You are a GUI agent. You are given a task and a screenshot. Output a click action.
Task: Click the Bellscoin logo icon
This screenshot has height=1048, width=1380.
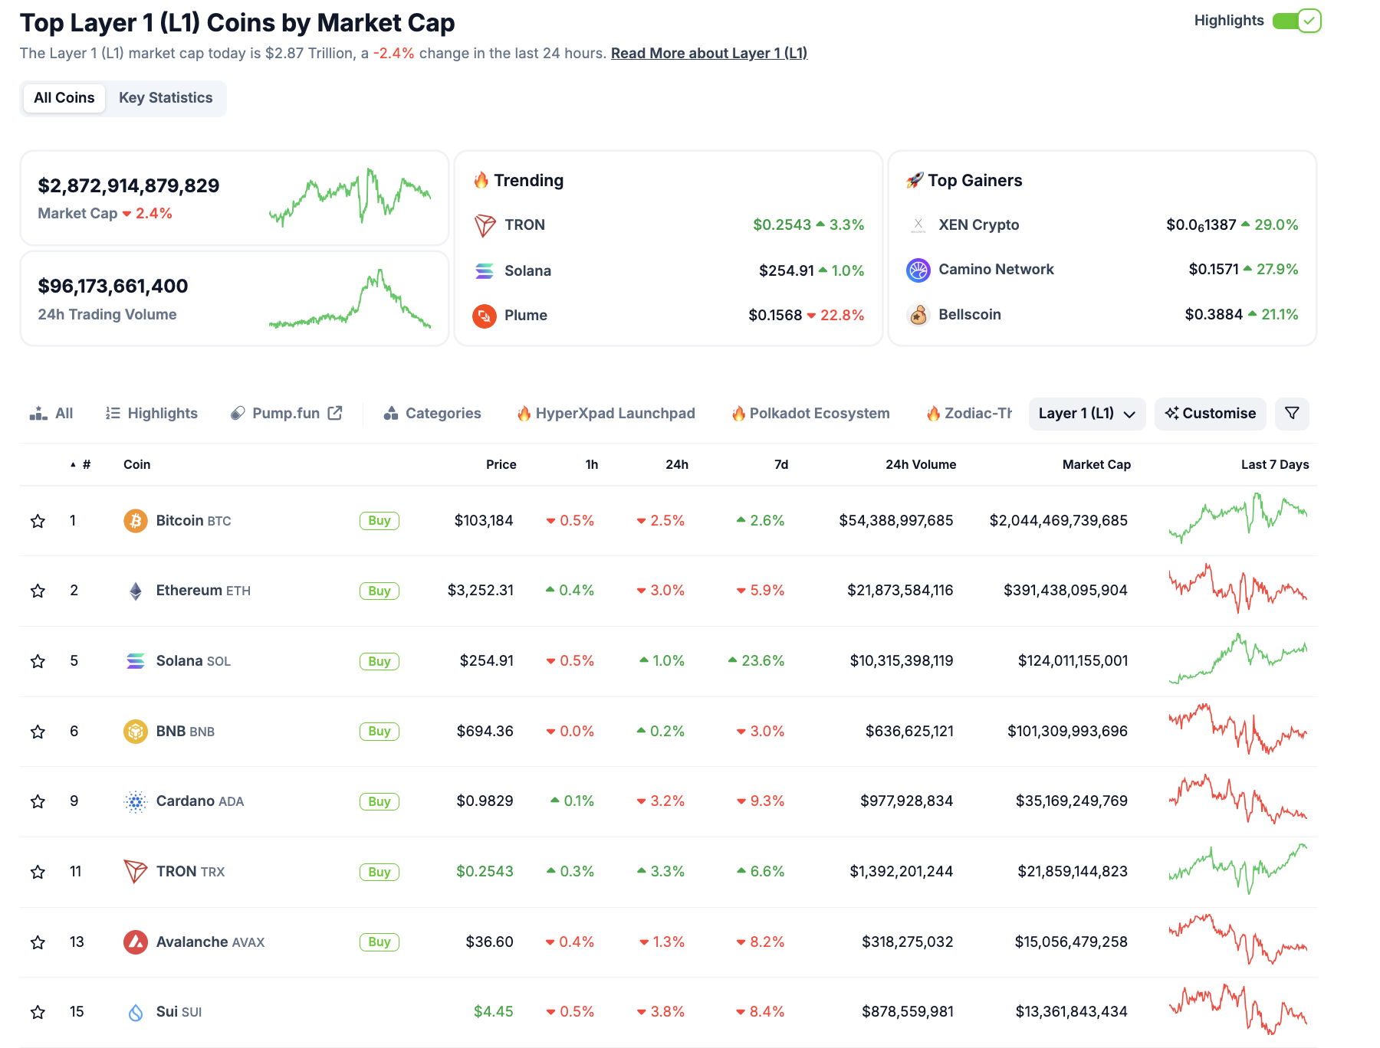[918, 315]
